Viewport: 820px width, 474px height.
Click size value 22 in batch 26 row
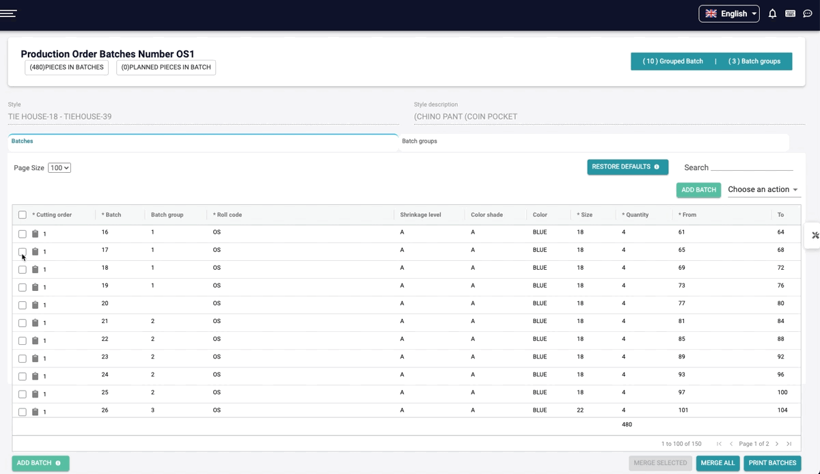point(580,410)
